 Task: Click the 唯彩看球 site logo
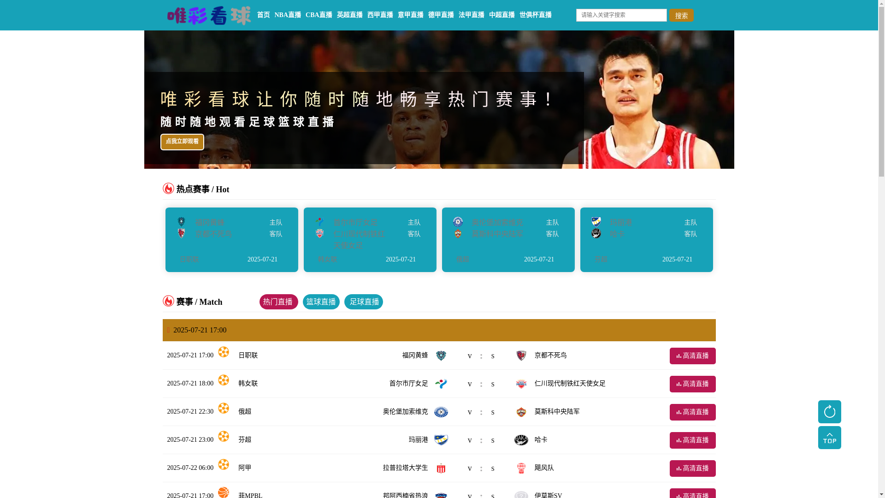209,16
